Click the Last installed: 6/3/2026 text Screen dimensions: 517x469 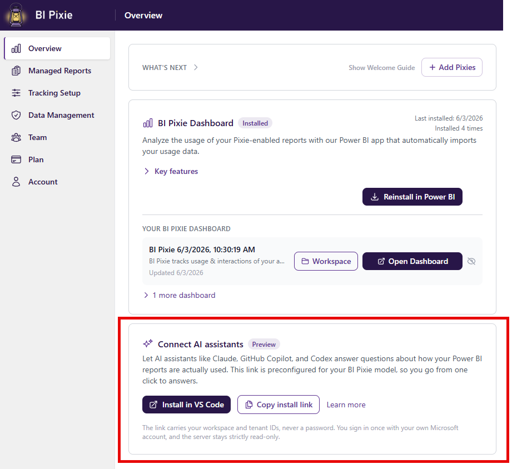449,118
